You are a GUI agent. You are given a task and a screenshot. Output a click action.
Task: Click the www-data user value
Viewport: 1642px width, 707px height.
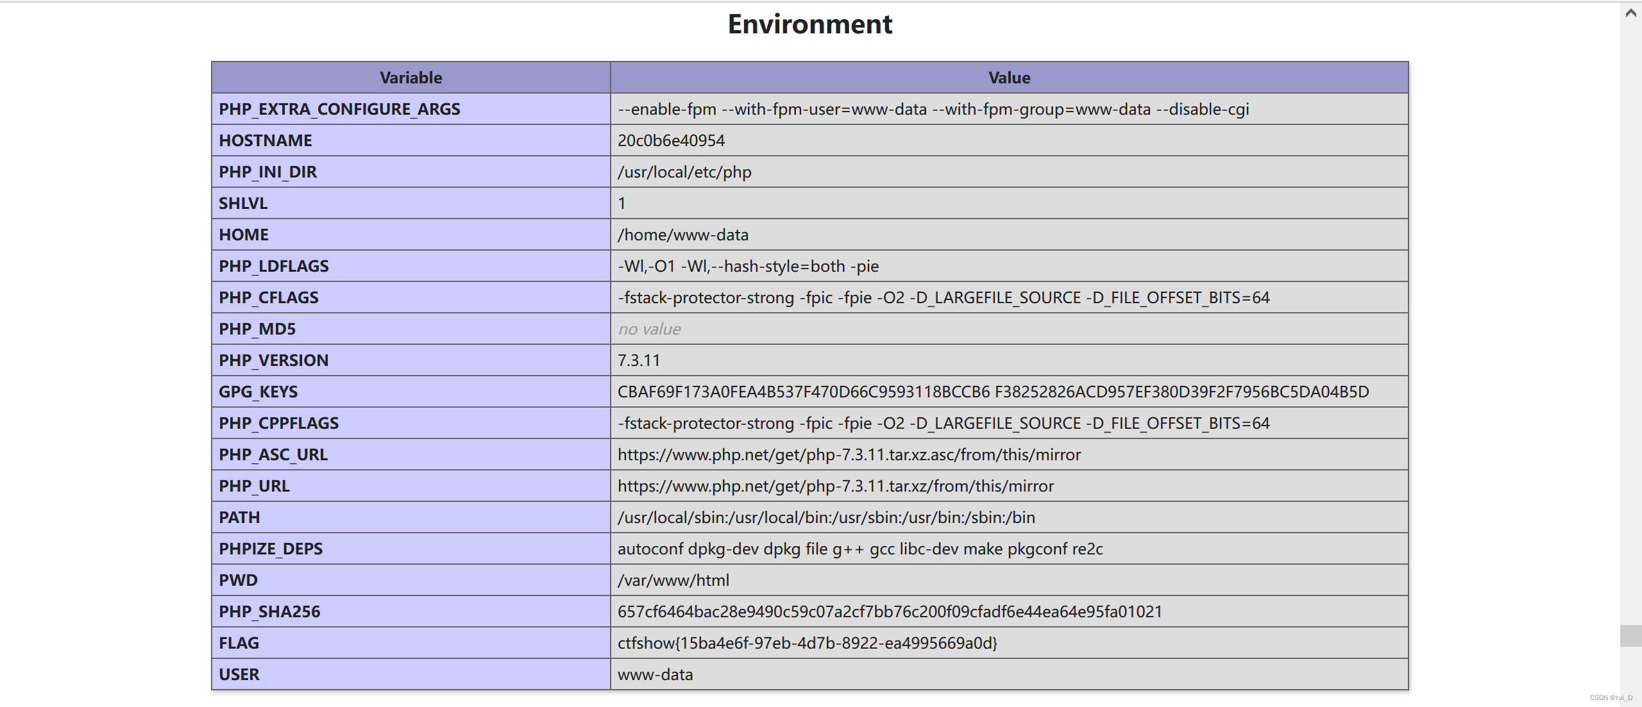click(x=655, y=674)
